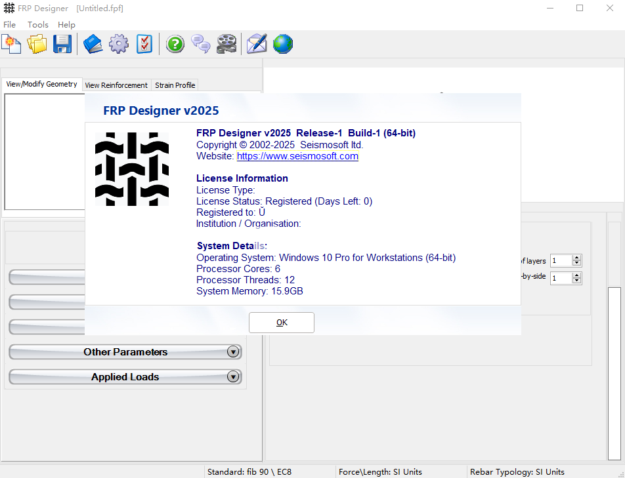Decrease the side-by-side stepper value
625x478 pixels.
point(577,281)
